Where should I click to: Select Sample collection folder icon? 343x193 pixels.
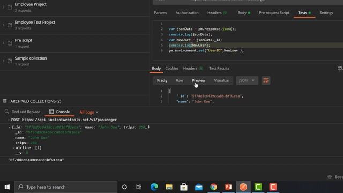(10, 61)
